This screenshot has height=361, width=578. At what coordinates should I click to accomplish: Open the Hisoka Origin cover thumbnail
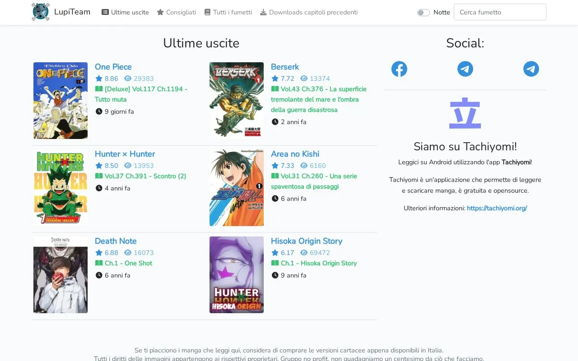coord(237,275)
